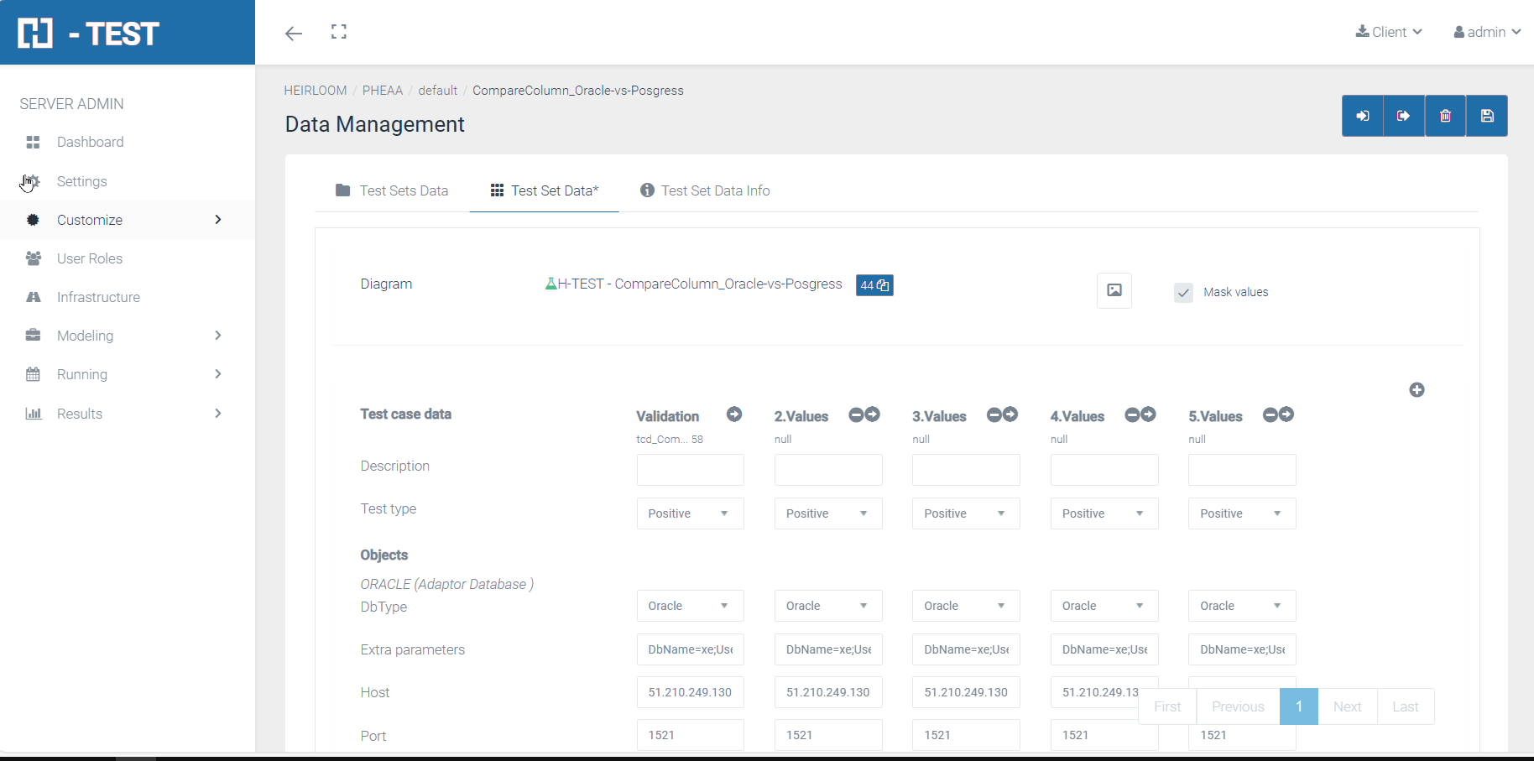The image size is (1534, 761).
Task: Click the plus icon to add column
Action: point(1417,389)
